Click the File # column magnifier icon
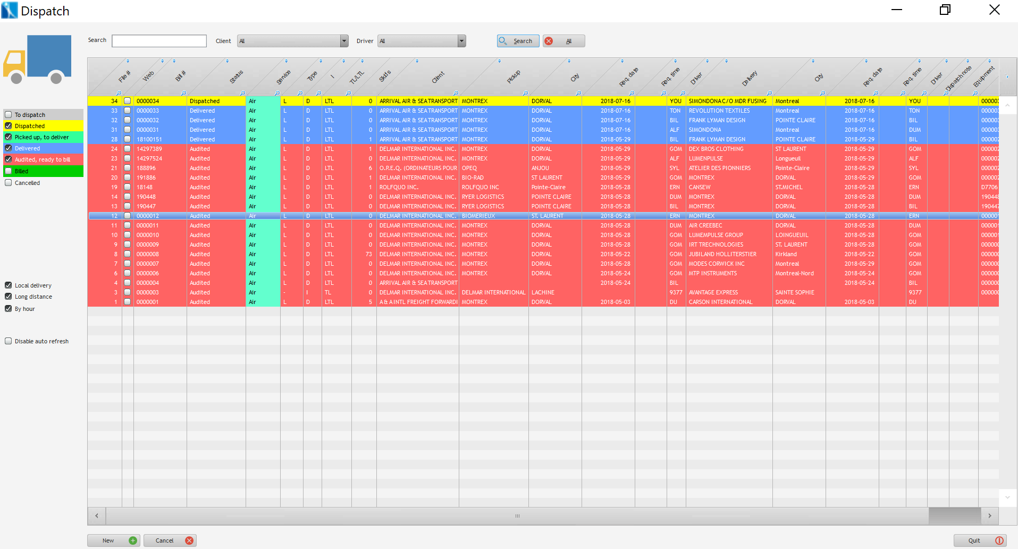The image size is (1018, 549). click(119, 94)
